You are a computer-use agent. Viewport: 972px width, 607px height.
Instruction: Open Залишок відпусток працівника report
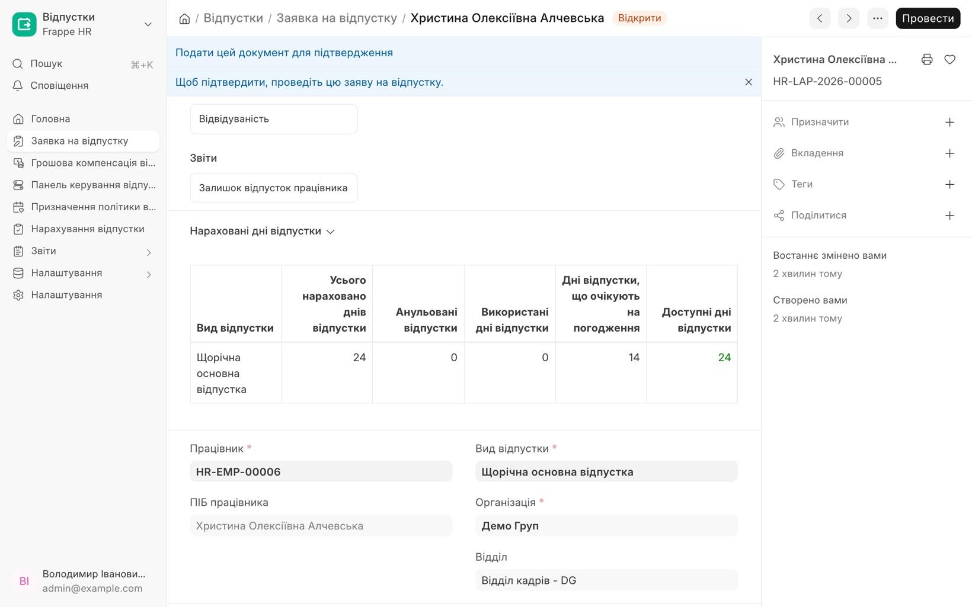click(x=273, y=188)
